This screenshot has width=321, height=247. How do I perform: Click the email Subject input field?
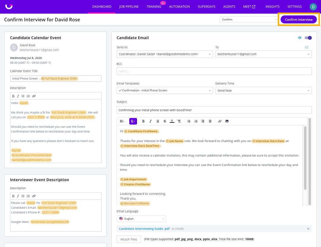(214, 110)
